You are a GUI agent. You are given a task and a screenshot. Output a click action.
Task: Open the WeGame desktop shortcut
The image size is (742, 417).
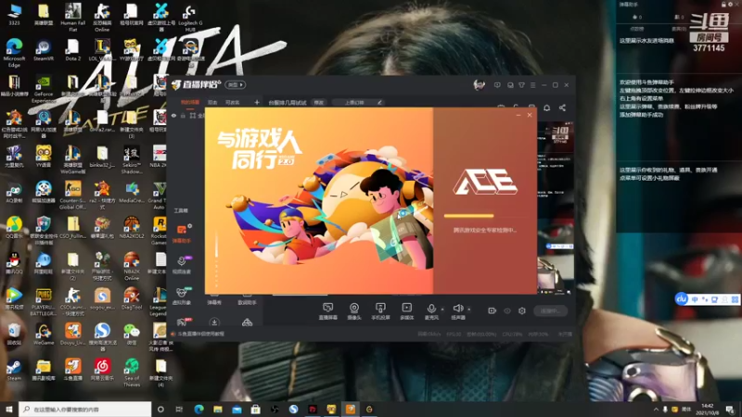click(x=44, y=334)
